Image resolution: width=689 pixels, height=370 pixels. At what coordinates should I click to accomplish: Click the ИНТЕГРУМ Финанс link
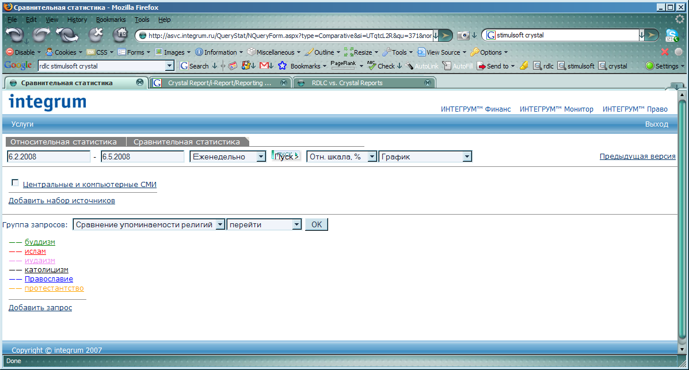(x=476, y=109)
